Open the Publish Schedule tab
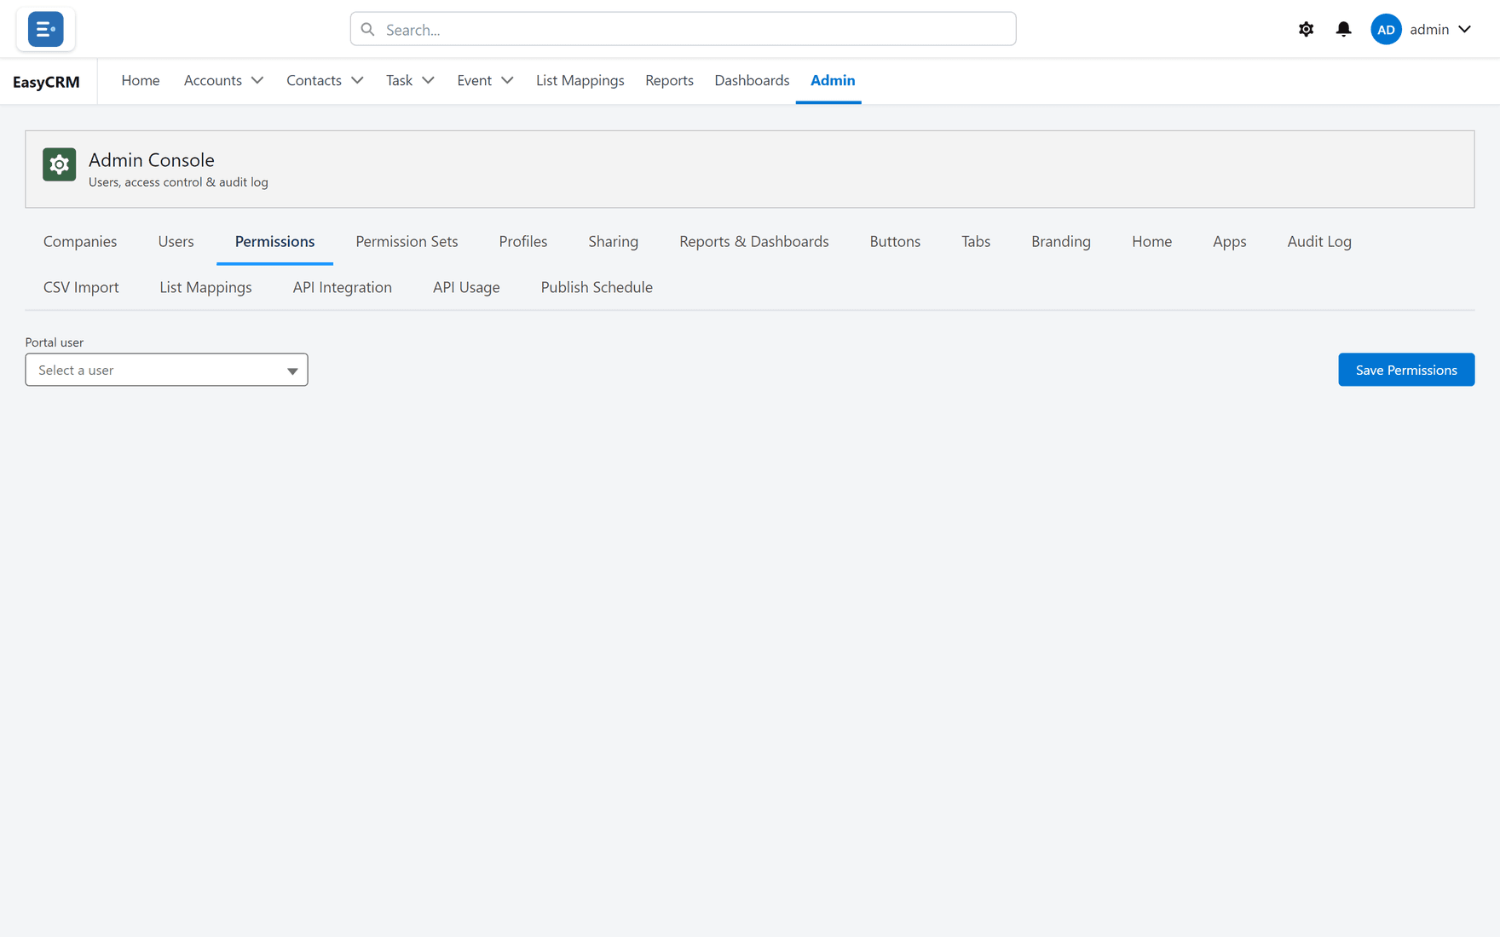Viewport: 1500px width, 937px height. pos(597,287)
